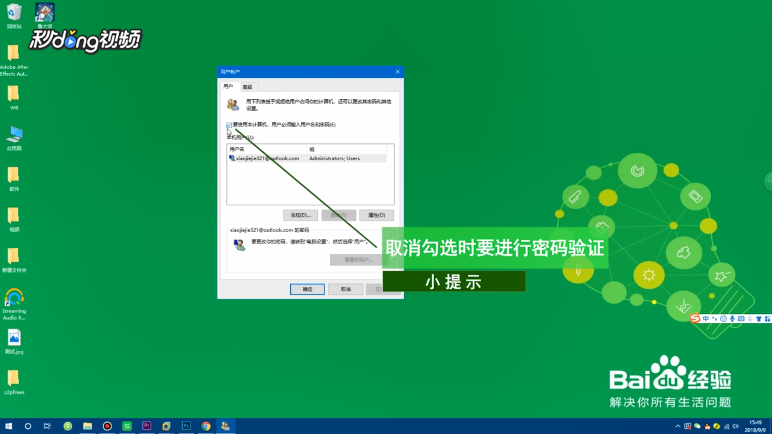Click the 取消 button
772x434 pixels.
pos(345,289)
